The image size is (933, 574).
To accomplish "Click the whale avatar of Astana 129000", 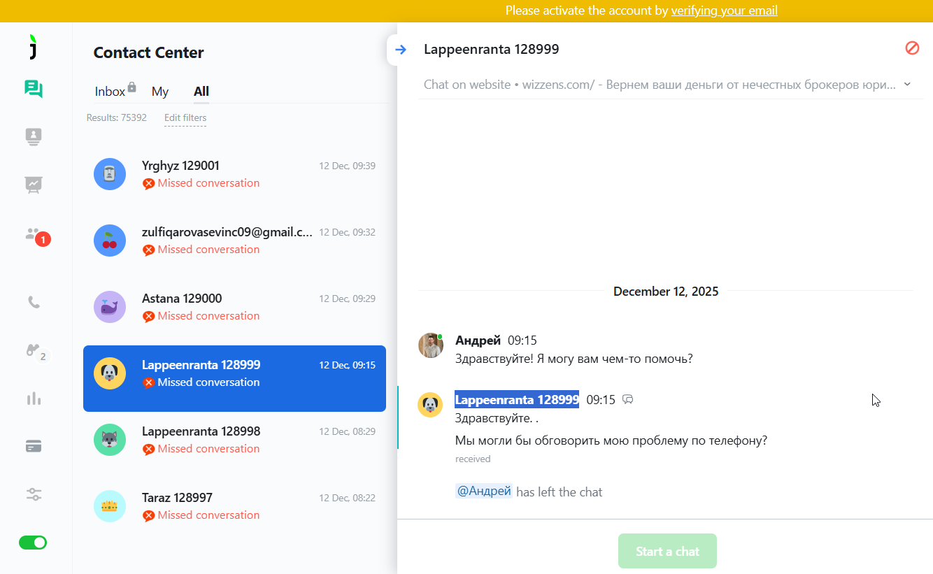I will coord(110,307).
